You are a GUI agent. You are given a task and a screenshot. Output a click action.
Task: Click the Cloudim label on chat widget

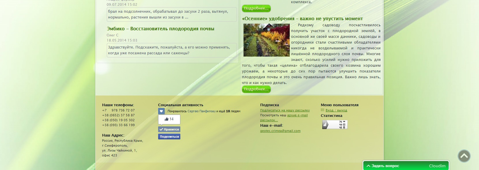click(x=437, y=166)
